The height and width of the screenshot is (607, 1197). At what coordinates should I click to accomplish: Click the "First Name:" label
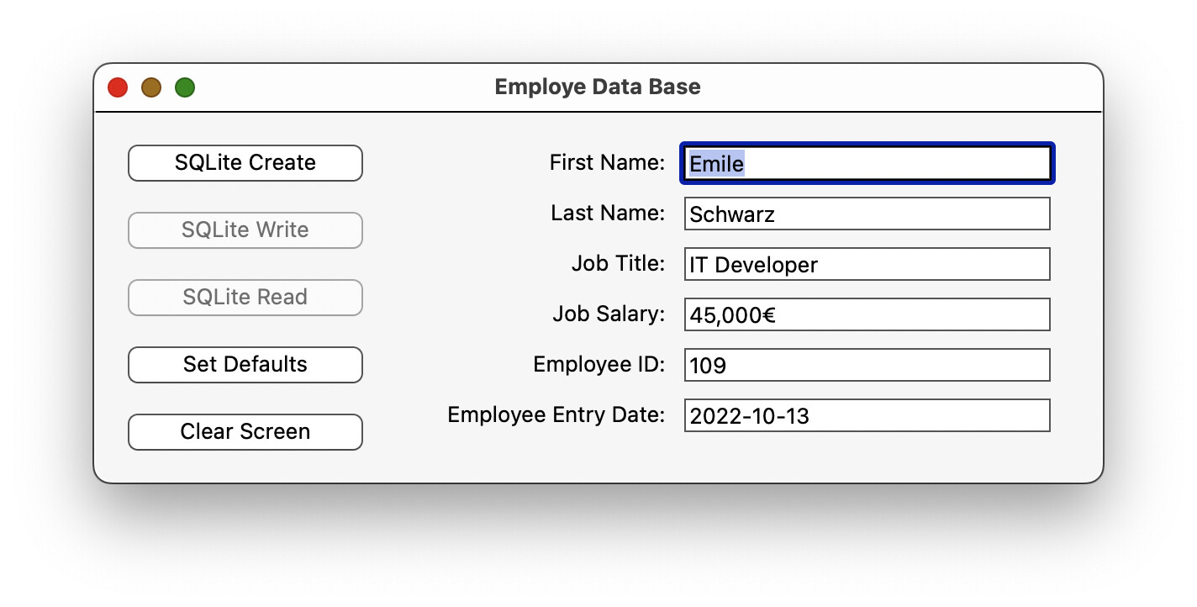[x=607, y=162]
